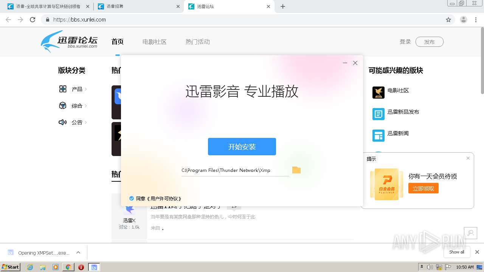Expand the 公告 category
This screenshot has height=272, width=484.
pyautogui.click(x=79, y=122)
